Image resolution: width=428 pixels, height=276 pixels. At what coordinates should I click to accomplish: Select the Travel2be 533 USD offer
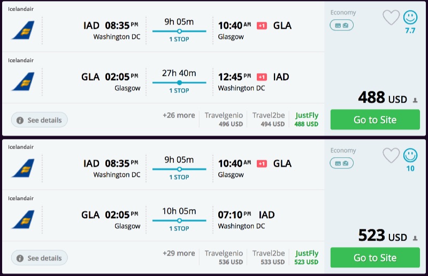[269, 258]
